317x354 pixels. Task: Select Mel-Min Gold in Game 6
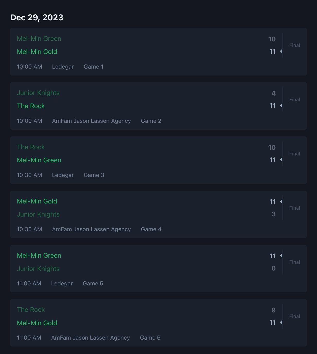[37, 323]
